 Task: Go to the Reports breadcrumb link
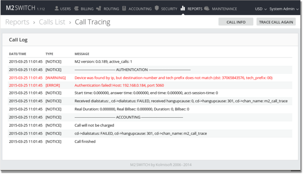[17, 22]
